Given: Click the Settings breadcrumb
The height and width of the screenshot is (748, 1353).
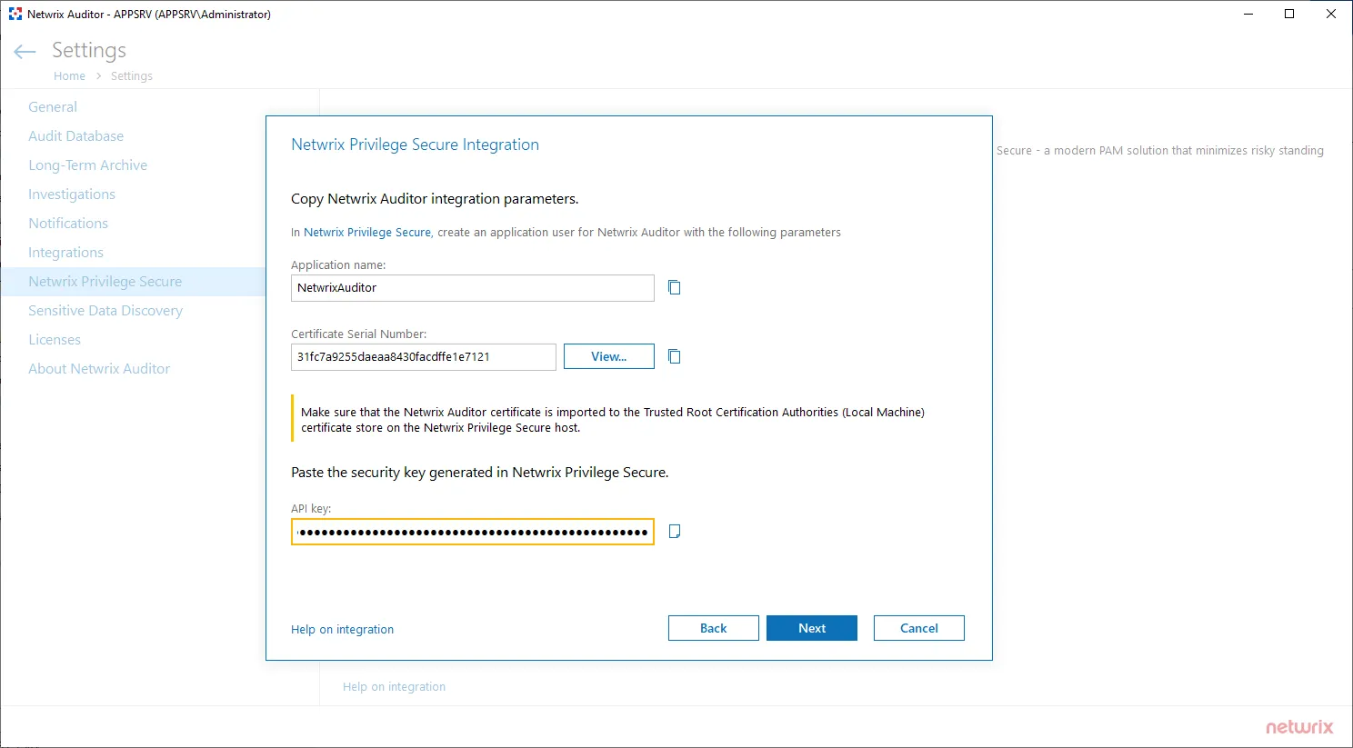Looking at the screenshot, I should [132, 76].
